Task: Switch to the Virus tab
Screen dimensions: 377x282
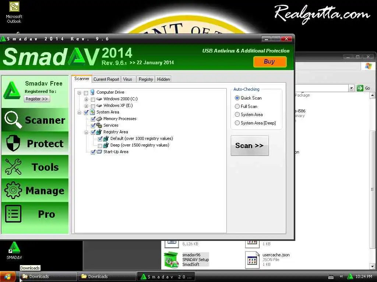Action: 128,79
